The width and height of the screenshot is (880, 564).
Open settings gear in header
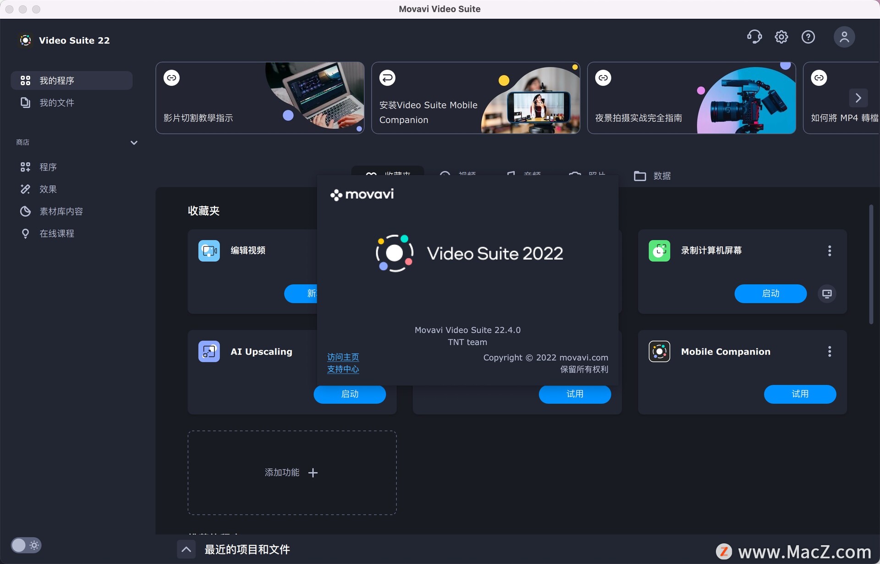click(781, 37)
